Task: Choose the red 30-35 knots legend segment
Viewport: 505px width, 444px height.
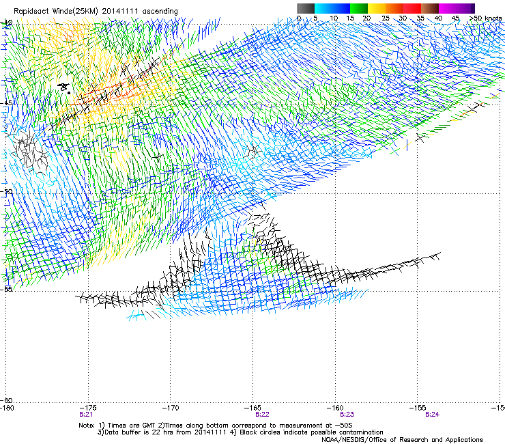Action: [x=412, y=8]
